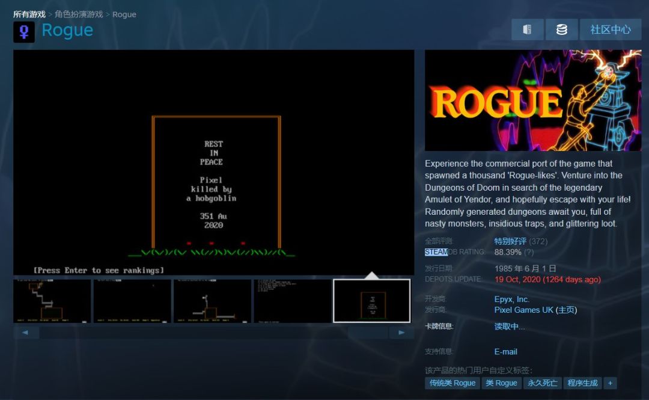
Task: Select the first dungeon screenshot thumbnail
Action: [x=52, y=301]
